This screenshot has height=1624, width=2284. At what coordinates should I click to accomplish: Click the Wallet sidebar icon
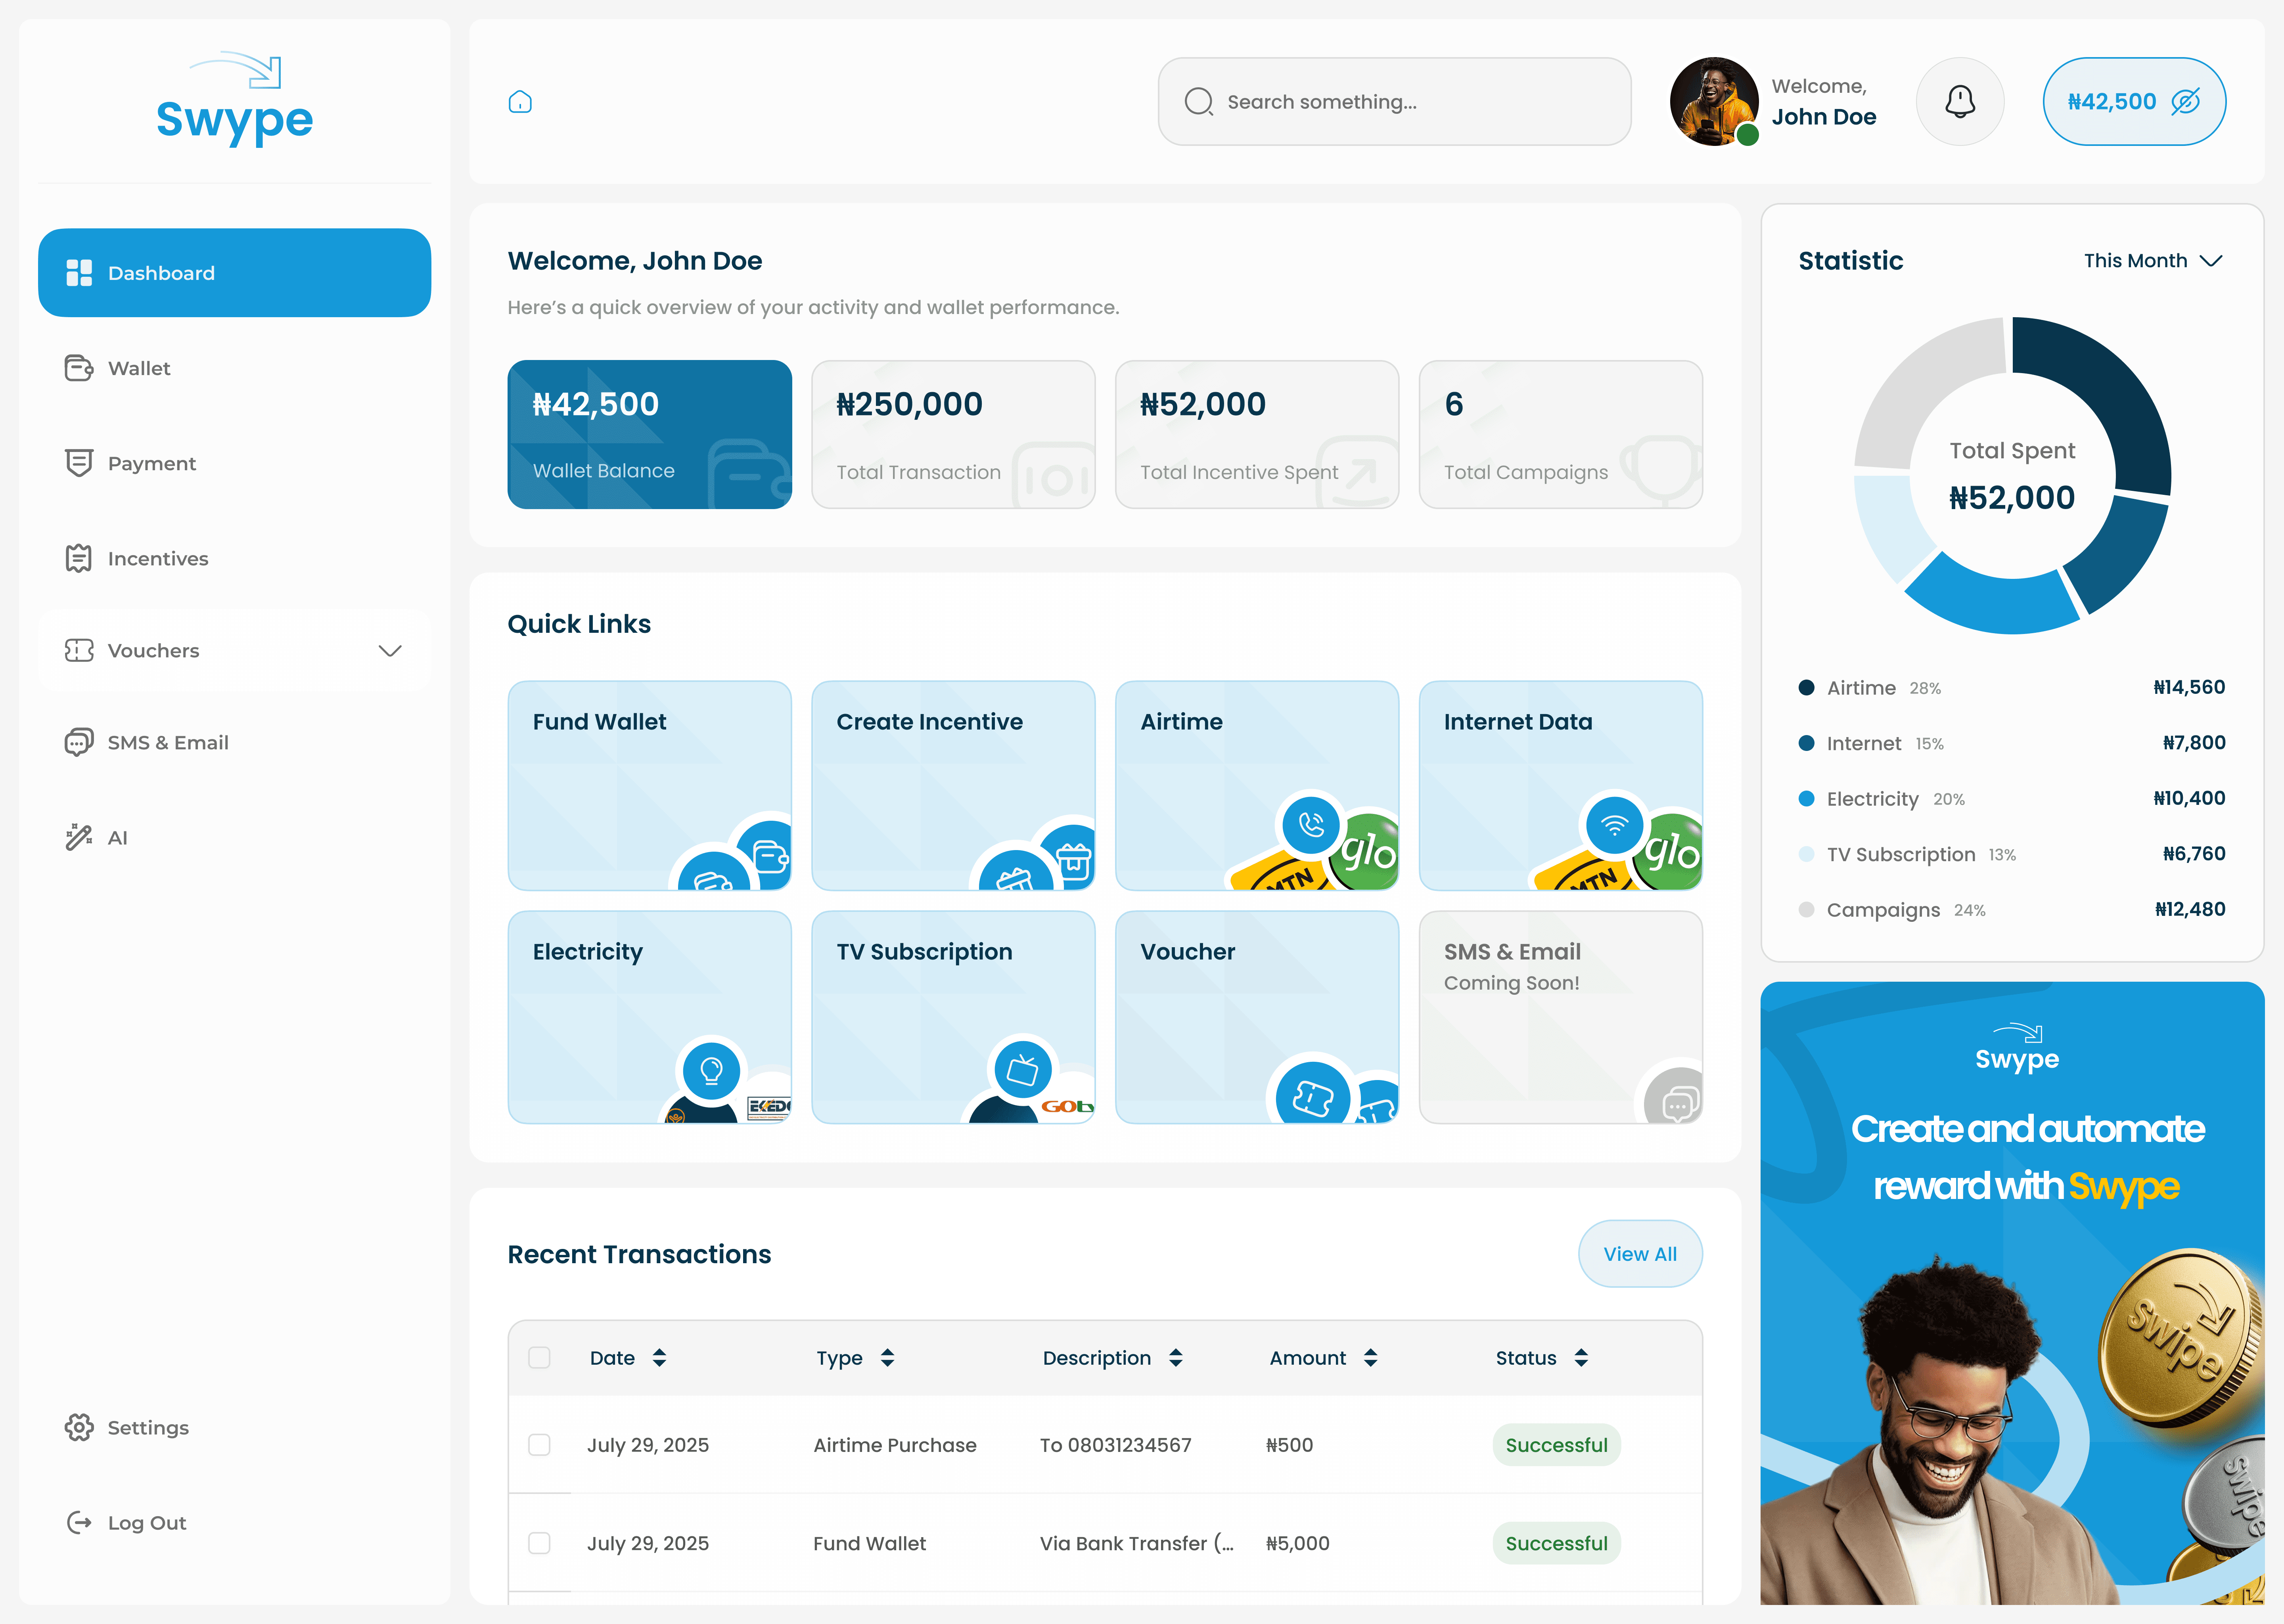[79, 368]
